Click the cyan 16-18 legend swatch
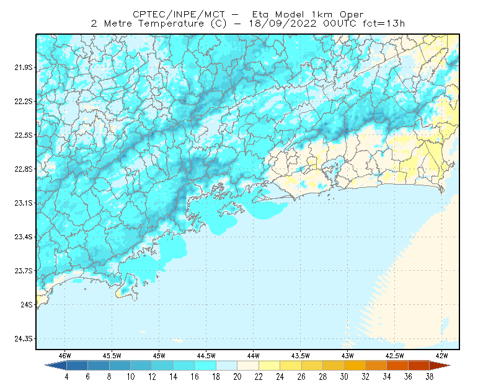The width and height of the screenshot is (496, 383). [205, 366]
